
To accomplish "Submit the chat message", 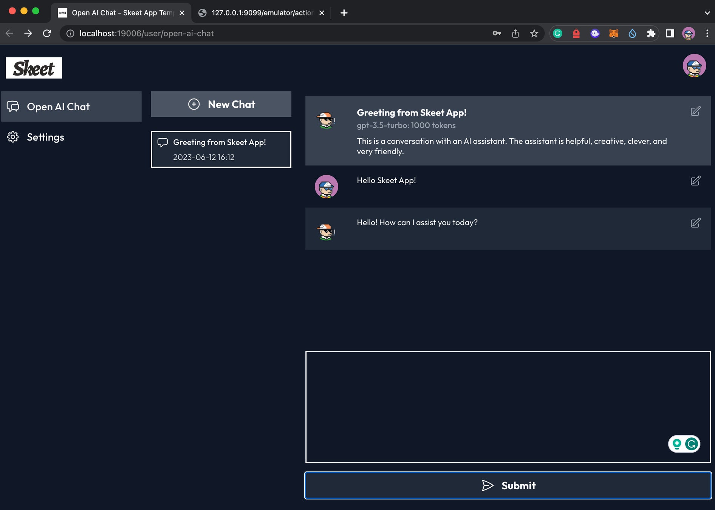I will 508,485.
